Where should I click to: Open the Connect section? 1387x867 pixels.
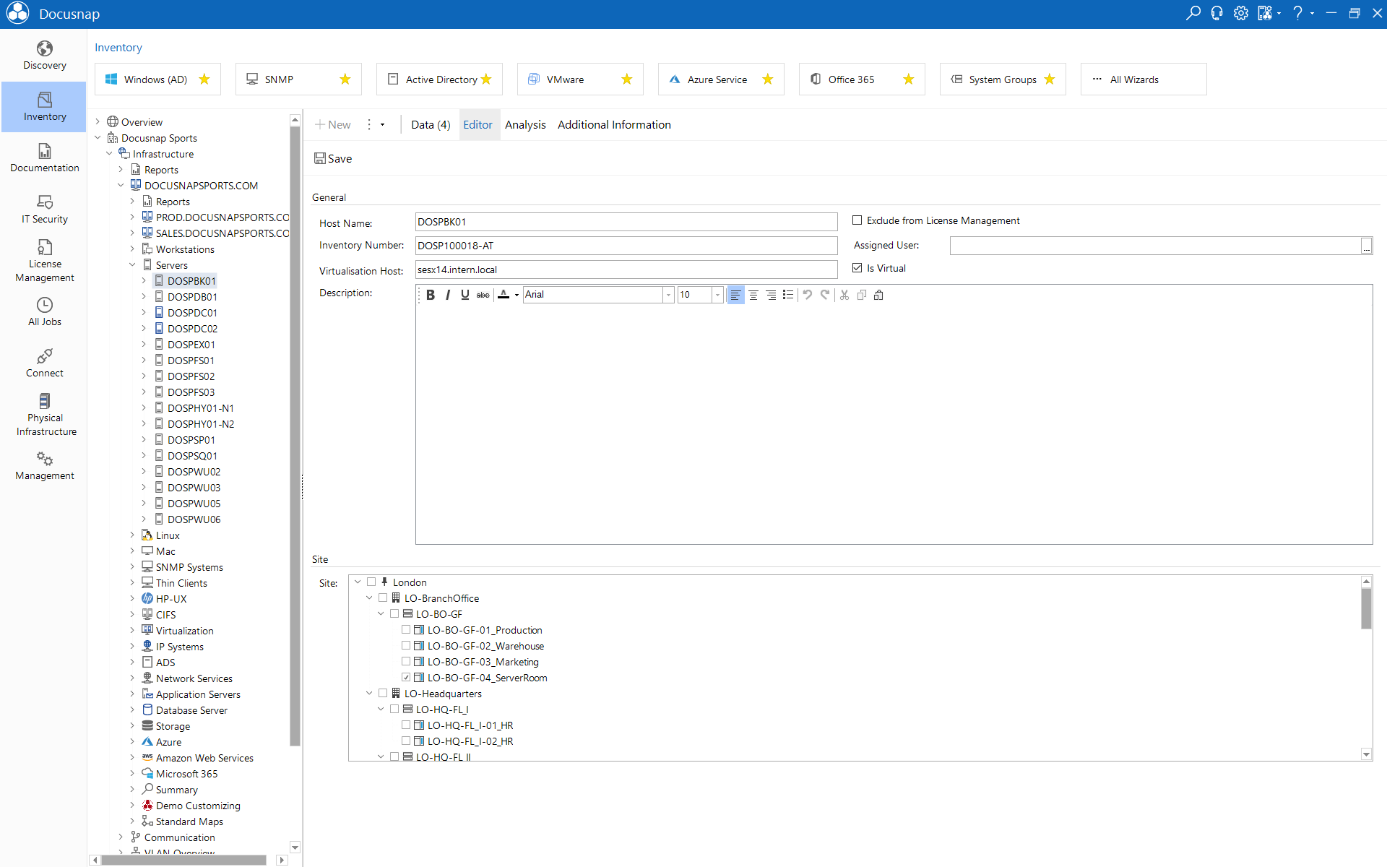pyautogui.click(x=44, y=363)
